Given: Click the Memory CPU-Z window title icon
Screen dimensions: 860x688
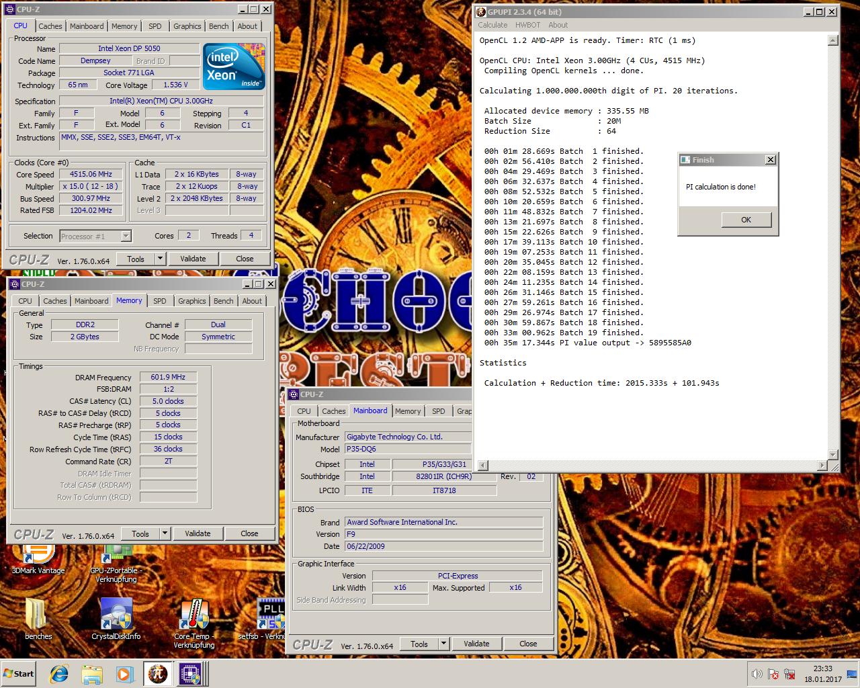Looking at the screenshot, I should pos(15,284).
